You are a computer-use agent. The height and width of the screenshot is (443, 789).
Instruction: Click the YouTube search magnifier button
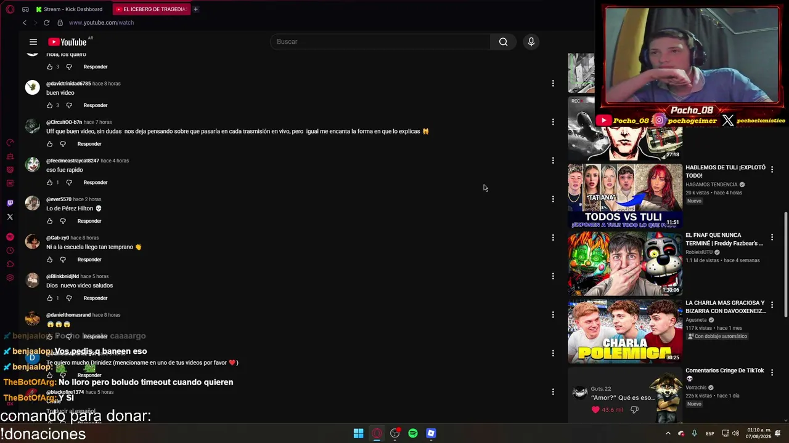pos(503,42)
